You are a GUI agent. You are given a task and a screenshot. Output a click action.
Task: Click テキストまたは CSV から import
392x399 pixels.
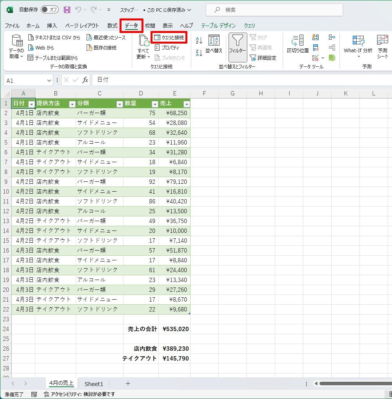coord(54,38)
